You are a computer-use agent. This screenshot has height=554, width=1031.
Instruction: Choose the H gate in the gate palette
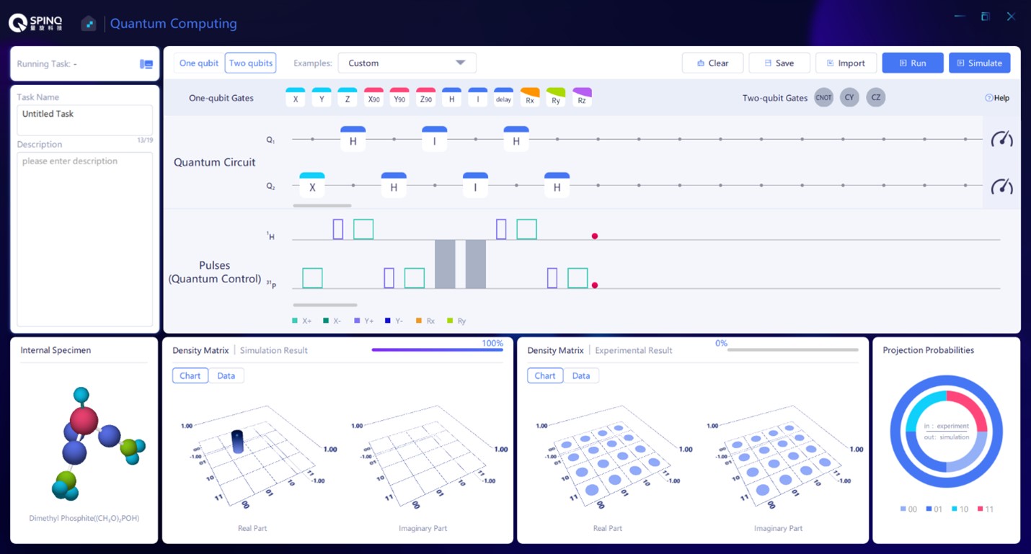[451, 97]
